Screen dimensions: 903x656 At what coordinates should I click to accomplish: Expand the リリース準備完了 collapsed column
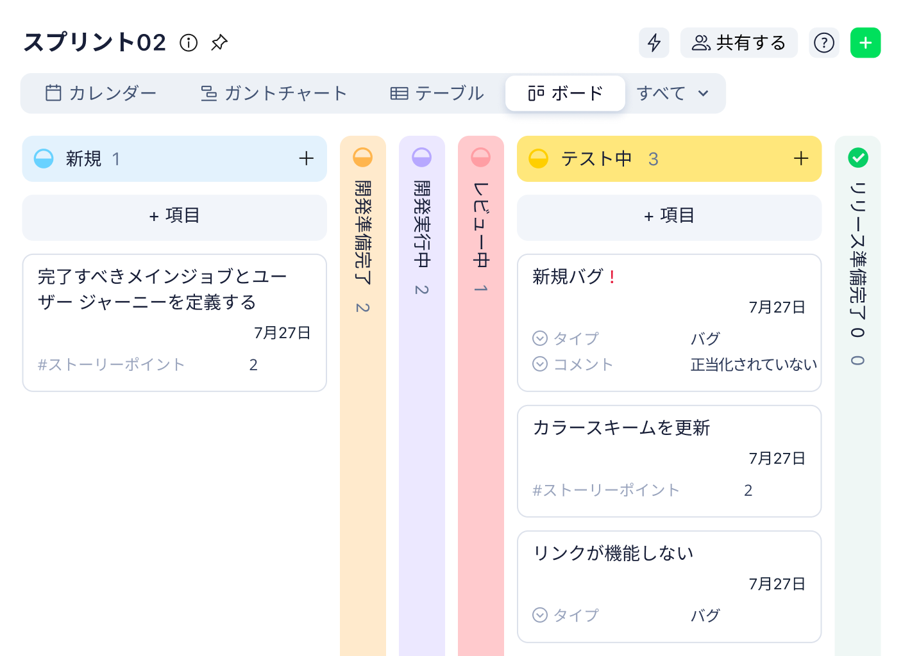click(x=858, y=395)
